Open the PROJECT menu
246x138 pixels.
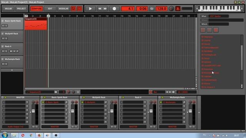[22, 8]
